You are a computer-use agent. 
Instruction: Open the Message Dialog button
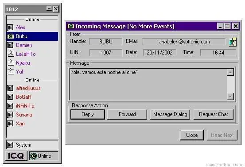pos(170,114)
